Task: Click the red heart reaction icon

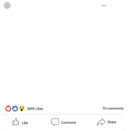Action: (8, 108)
